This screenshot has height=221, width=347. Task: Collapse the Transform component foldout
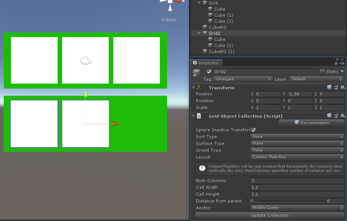click(194, 88)
